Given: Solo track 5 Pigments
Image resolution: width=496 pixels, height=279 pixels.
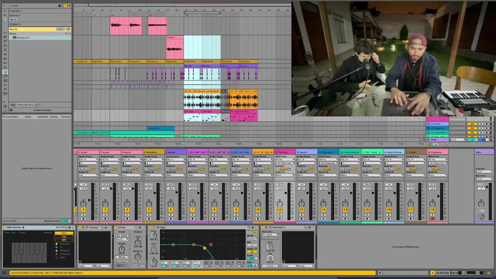Looking at the screenshot, I should 149,215.
